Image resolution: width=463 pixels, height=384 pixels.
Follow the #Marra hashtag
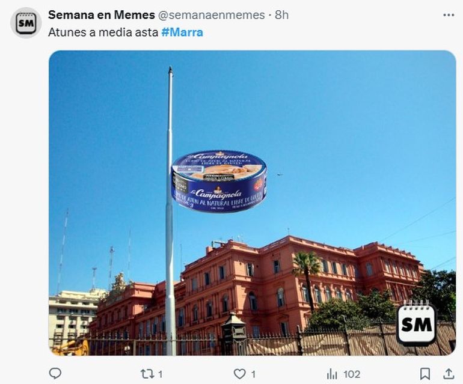182,32
